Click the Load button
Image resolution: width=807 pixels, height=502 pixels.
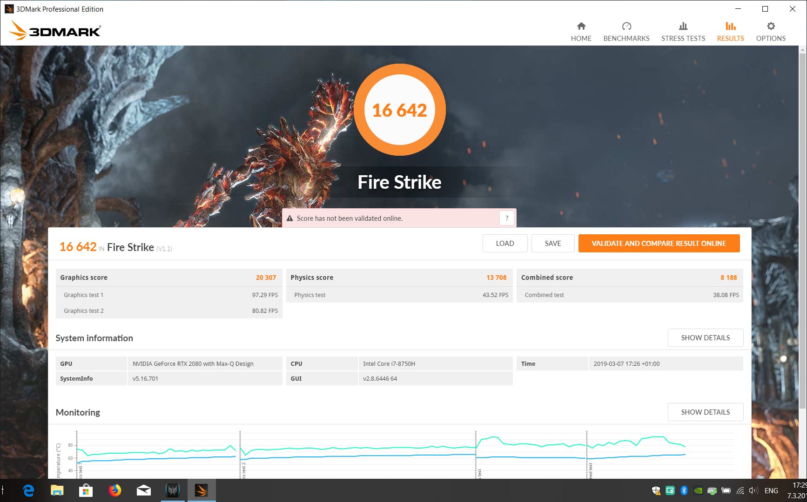[x=504, y=243]
